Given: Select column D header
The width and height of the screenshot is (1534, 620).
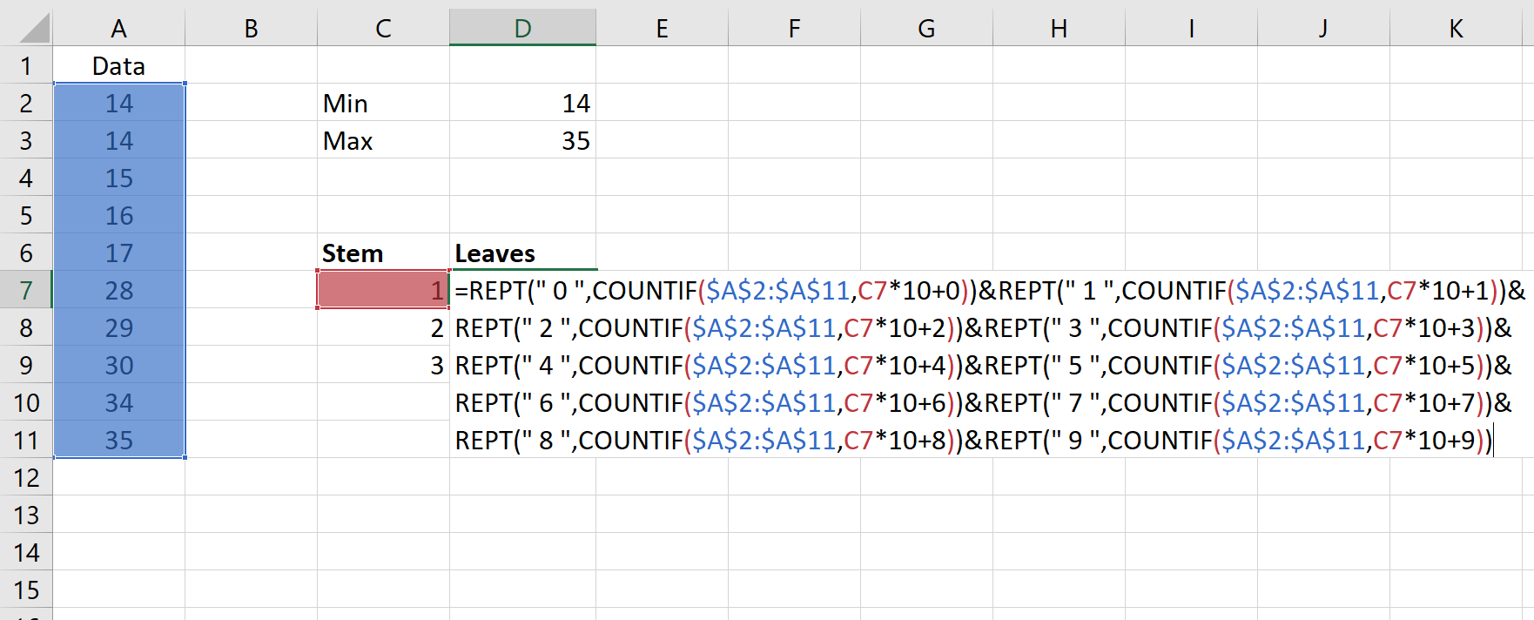Looking at the screenshot, I should 523,28.
